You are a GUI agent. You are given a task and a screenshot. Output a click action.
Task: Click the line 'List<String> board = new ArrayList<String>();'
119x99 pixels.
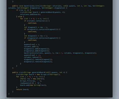[38, 74]
